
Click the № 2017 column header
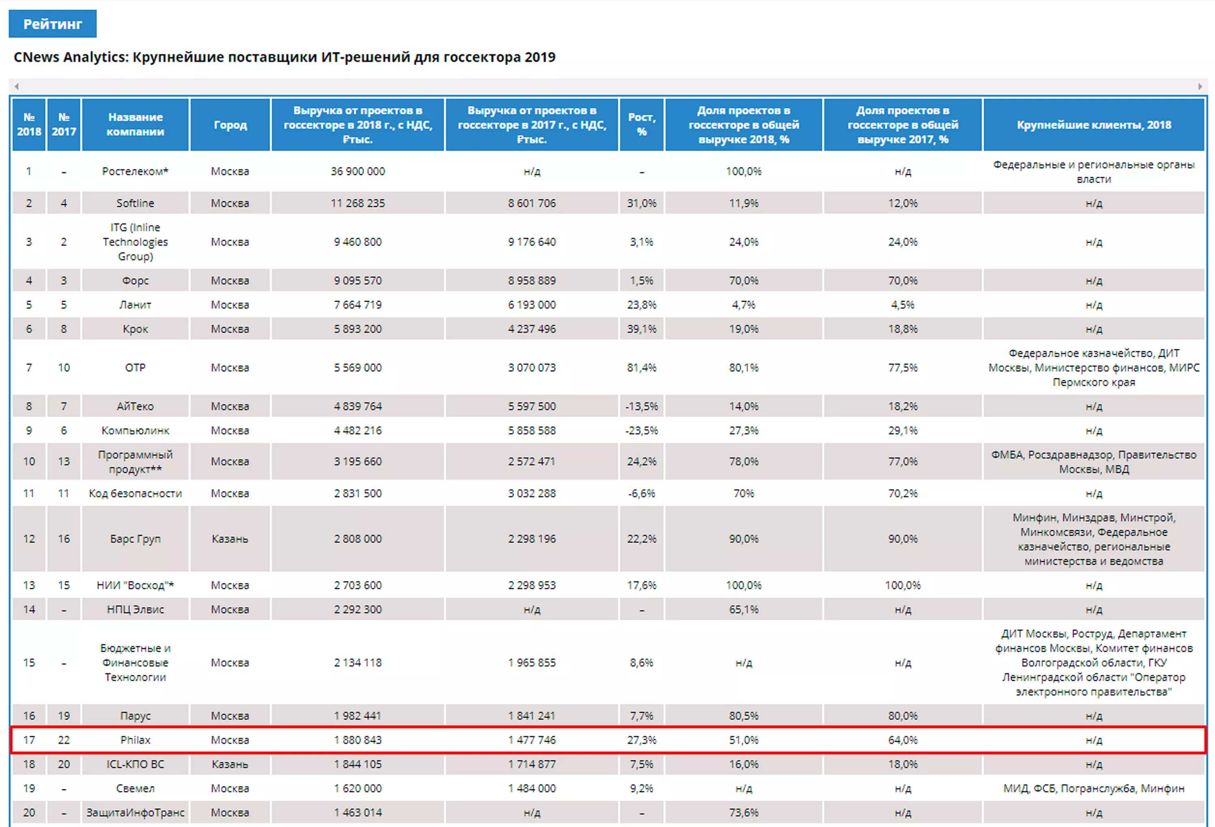coord(64,124)
